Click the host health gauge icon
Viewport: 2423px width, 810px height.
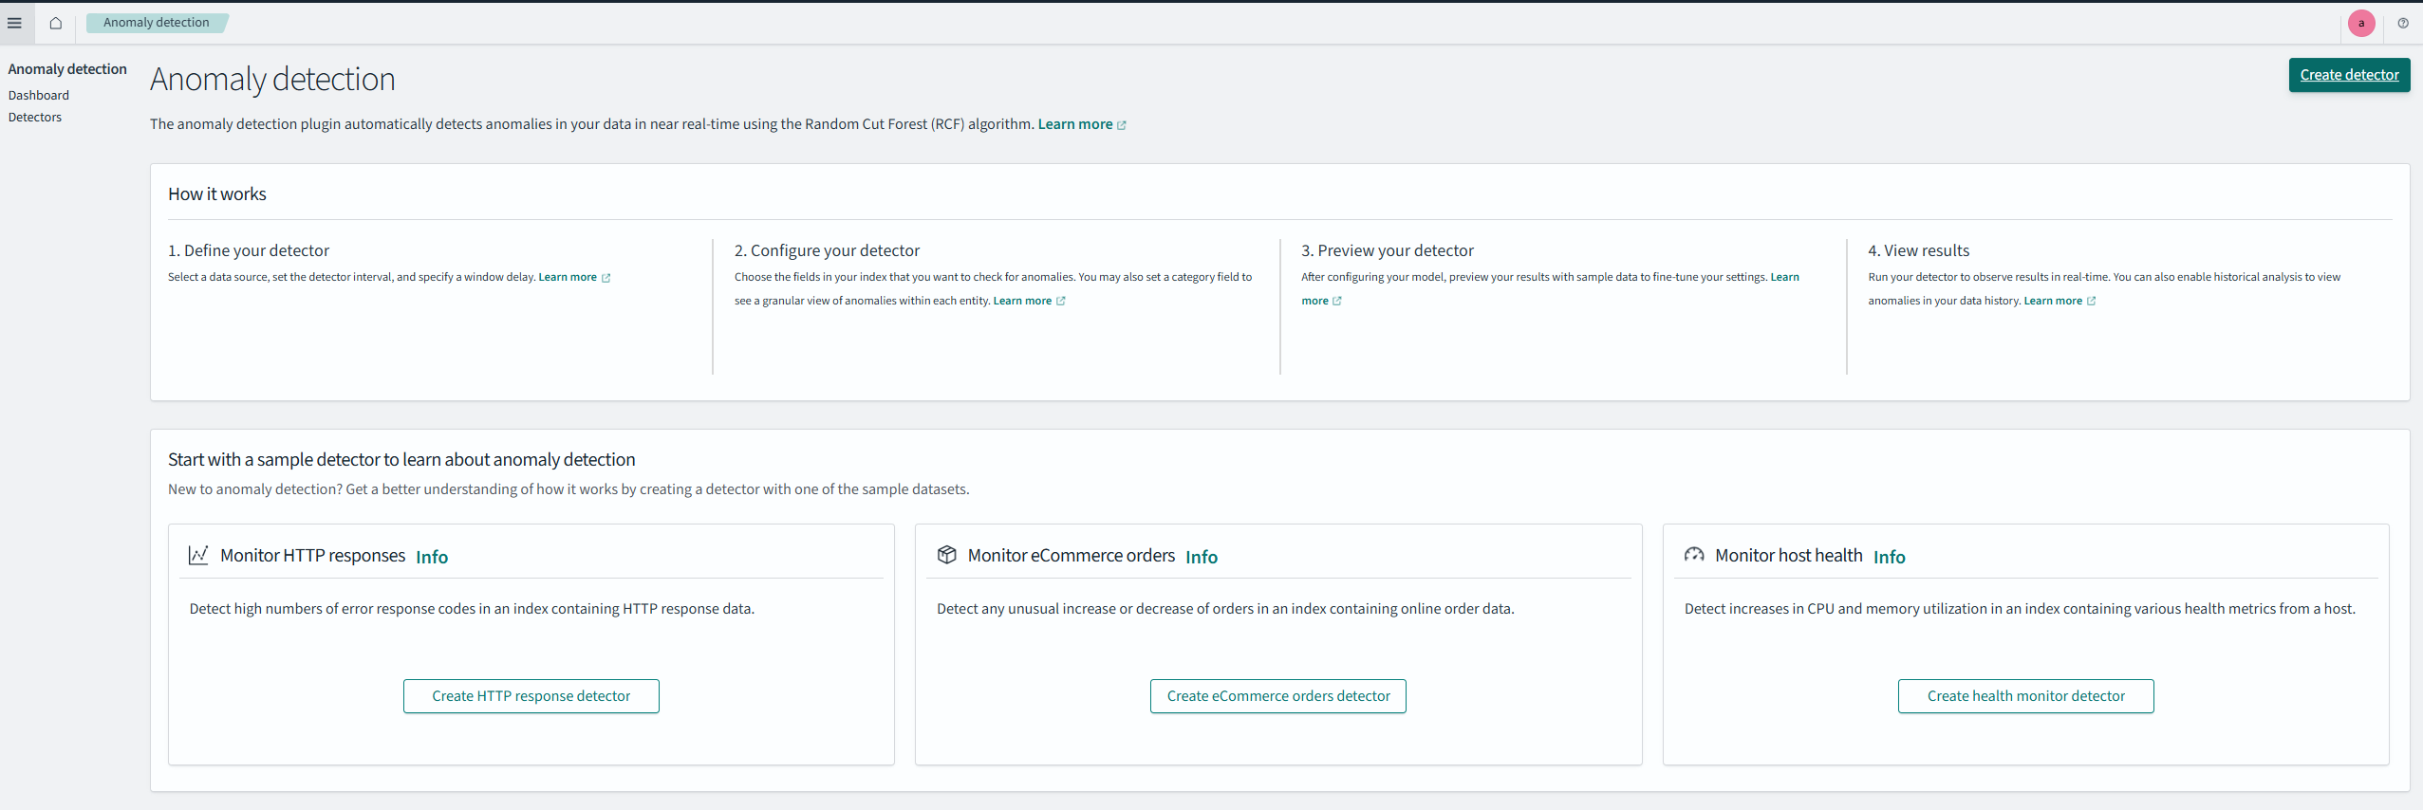1693,555
